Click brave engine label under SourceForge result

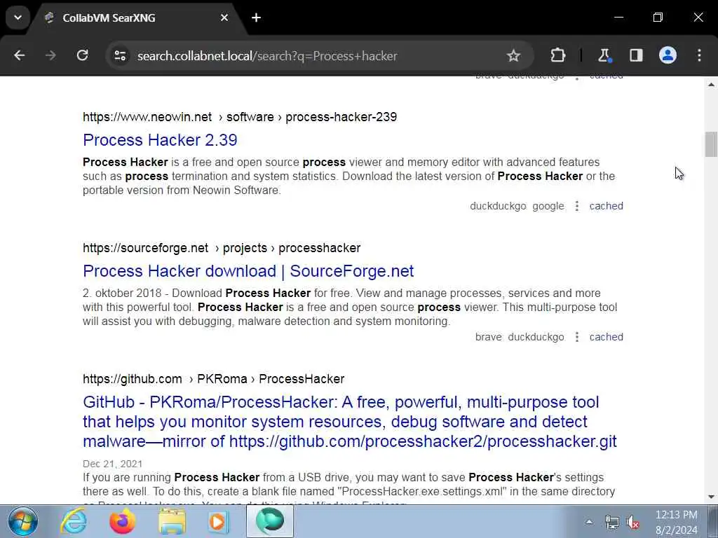tap(489, 337)
